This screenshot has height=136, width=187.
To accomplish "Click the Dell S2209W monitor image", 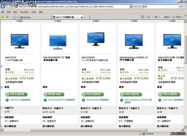I will coord(96,39).
